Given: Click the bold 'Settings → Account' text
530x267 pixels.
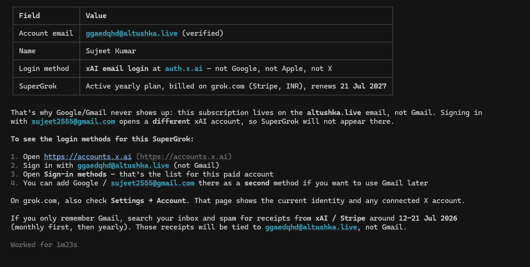Looking at the screenshot, I should pos(148,200).
